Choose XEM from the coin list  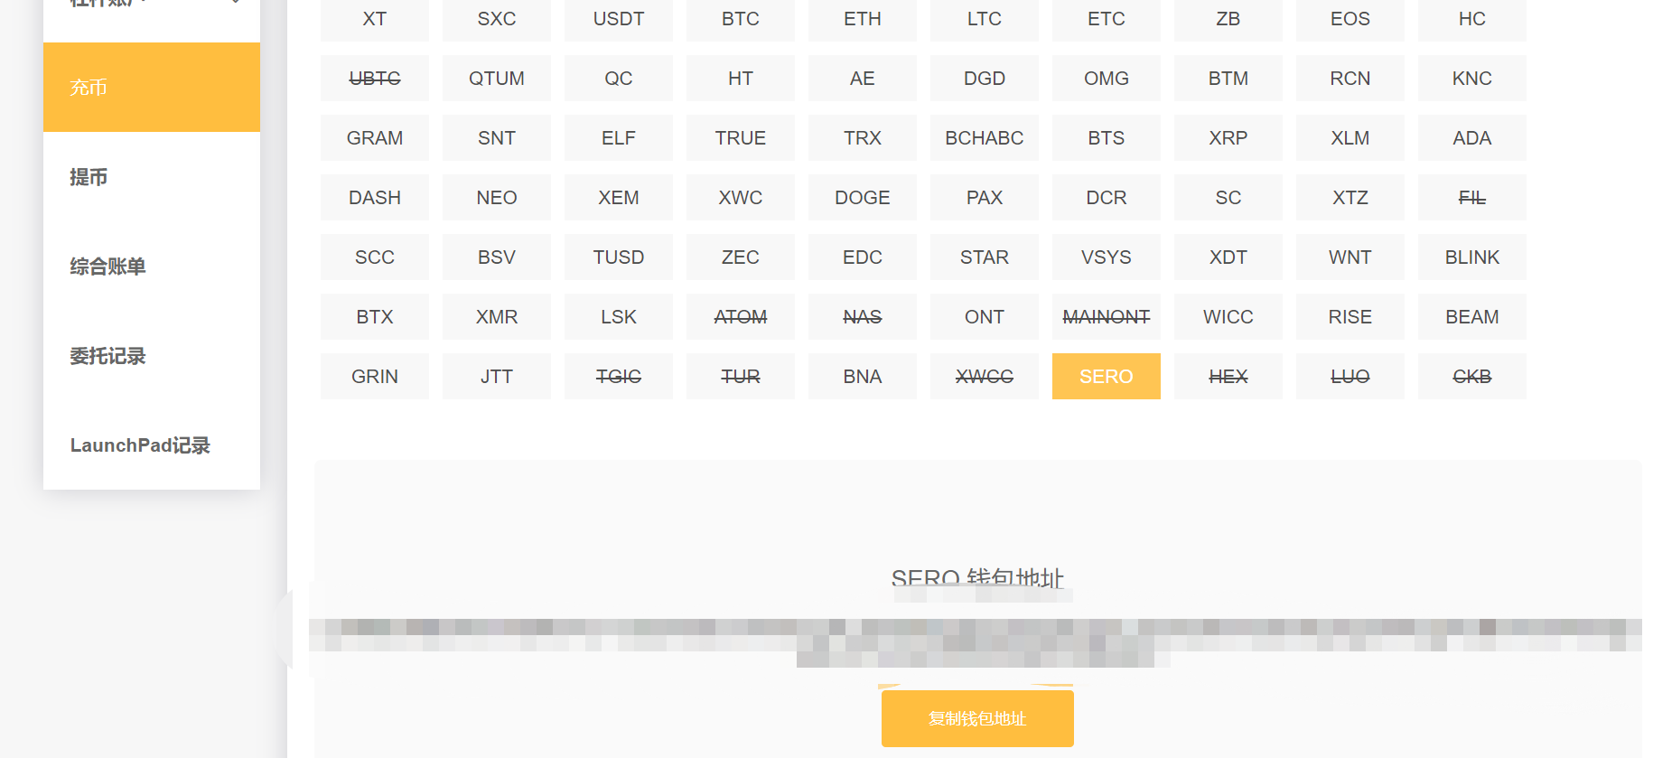coord(619,198)
